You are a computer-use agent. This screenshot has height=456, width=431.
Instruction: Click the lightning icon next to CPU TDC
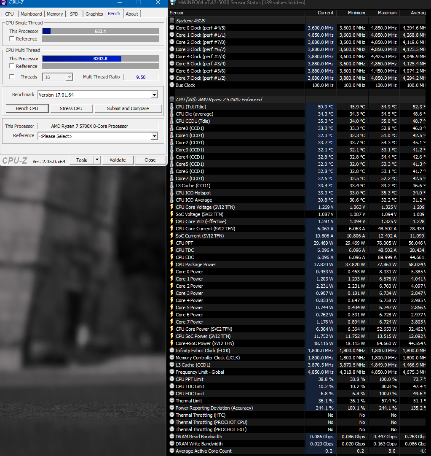pyautogui.click(x=172, y=250)
